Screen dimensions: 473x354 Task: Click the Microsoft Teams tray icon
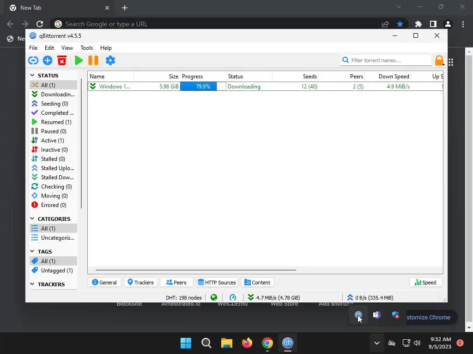[376, 315]
